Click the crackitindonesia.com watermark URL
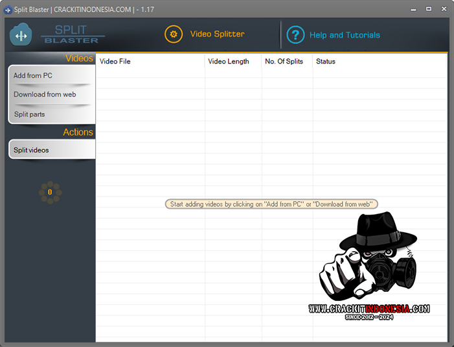The width and height of the screenshot is (454, 347). click(x=369, y=309)
